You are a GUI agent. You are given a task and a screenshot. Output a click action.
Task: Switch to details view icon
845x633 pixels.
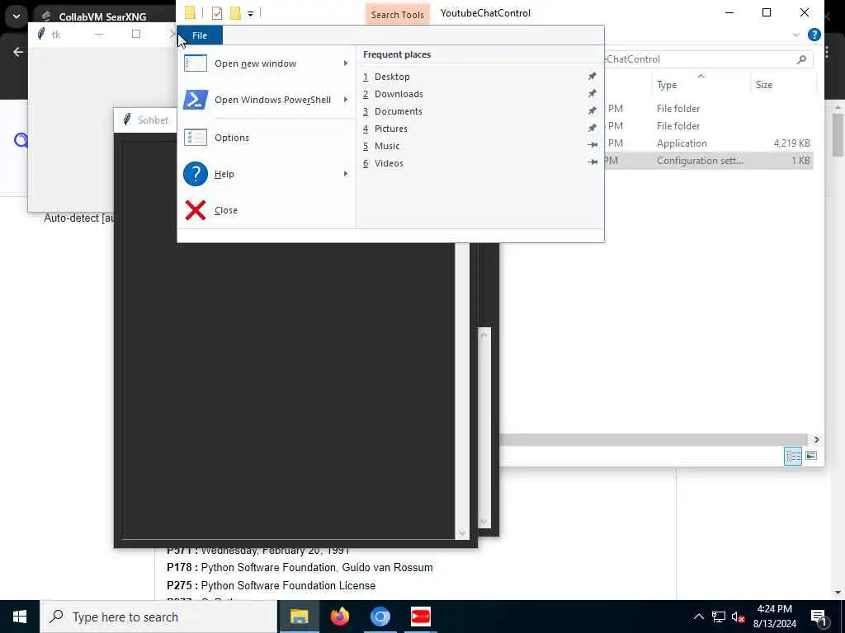point(793,457)
